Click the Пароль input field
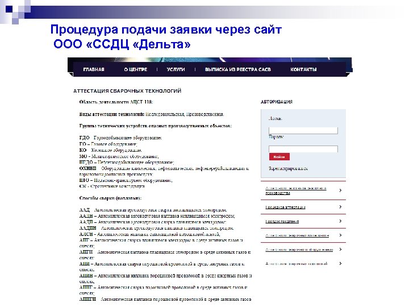 (x=303, y=149)
